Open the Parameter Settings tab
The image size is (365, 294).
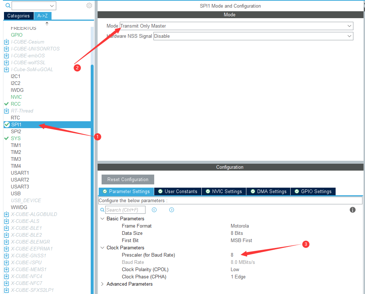pyautogui.click(x=126, y=191)
